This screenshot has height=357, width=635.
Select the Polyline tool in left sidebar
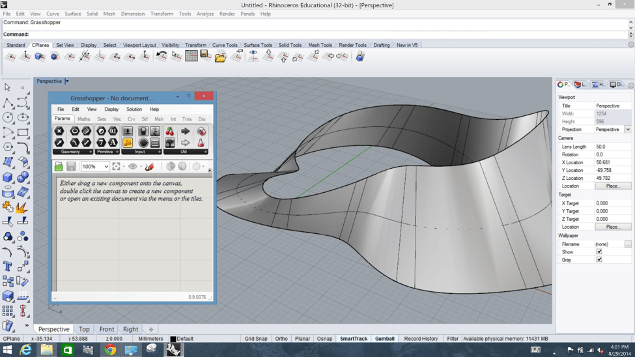pos(8,102)
